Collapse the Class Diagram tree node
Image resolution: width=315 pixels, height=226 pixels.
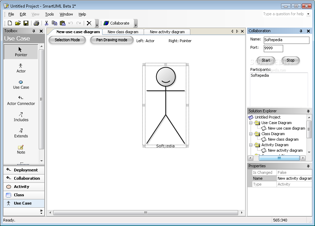point(251,134)
